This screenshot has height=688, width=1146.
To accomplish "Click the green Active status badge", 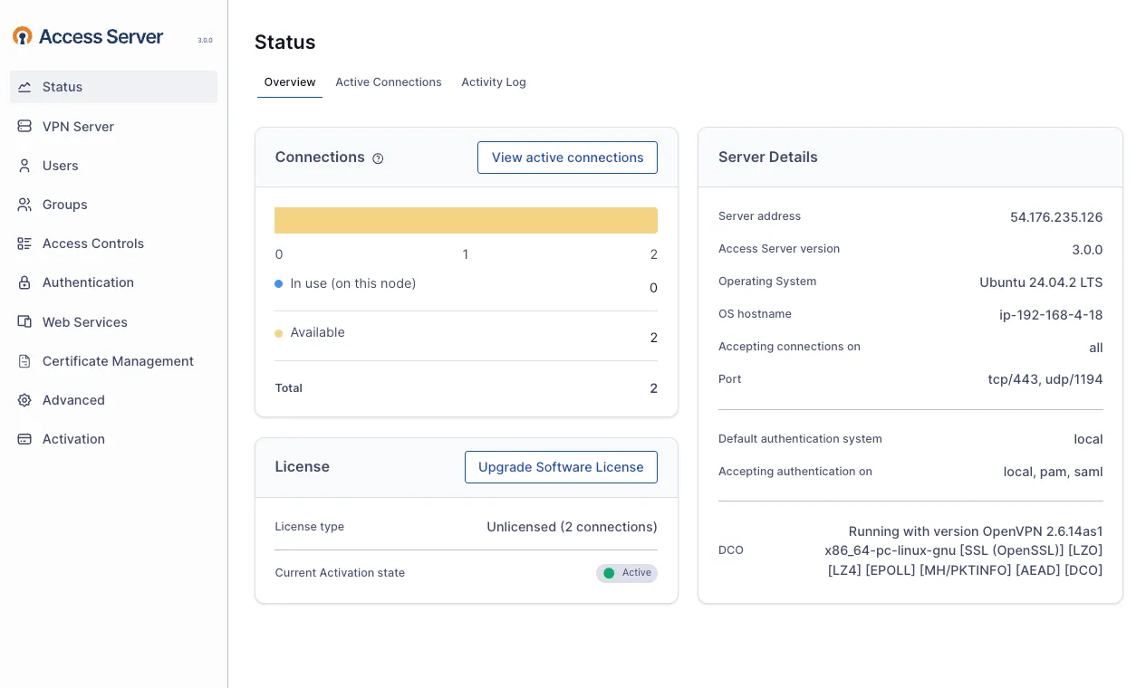I will [x=627, y=573].
